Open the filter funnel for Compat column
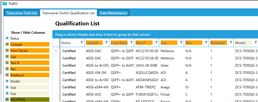258x102 pixels. point(107,42)
